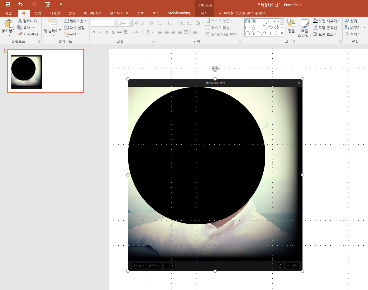Image resolution: width=368 pixels, height=290 pixels.
Task: Open the 정렬 arrange menu
Action: [291, 27]
